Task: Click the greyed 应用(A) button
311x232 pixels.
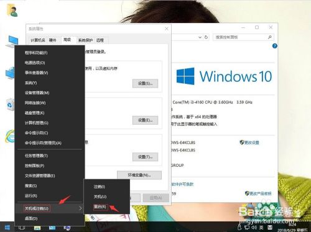Action: pyautogui.click(x=156, y=198)
